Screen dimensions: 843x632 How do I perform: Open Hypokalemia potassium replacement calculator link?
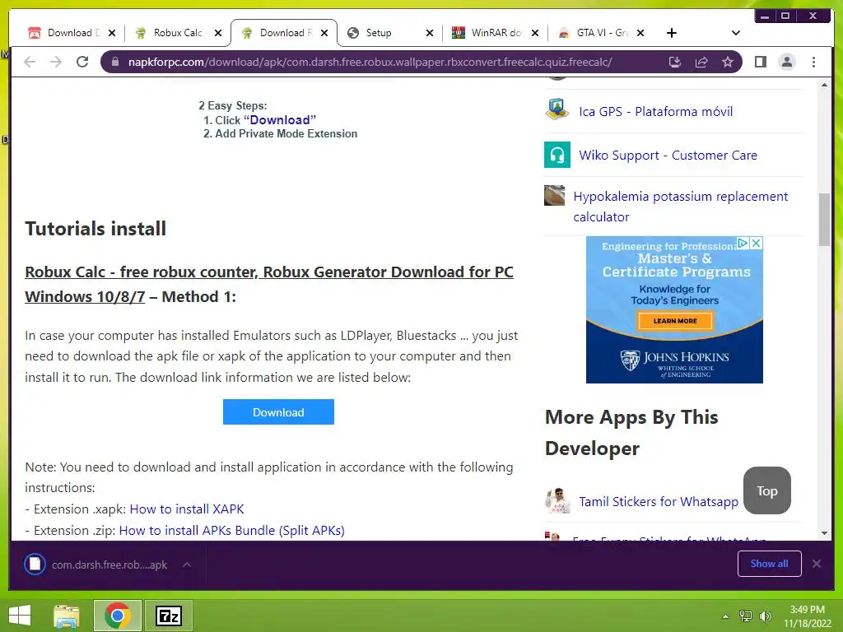680,207
